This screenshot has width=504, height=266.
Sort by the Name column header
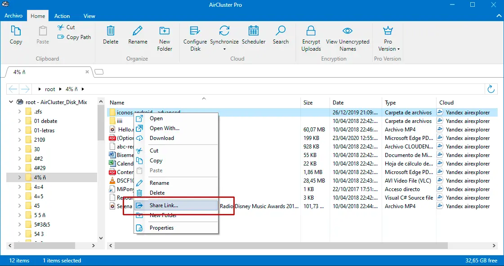tap(204, 103)
